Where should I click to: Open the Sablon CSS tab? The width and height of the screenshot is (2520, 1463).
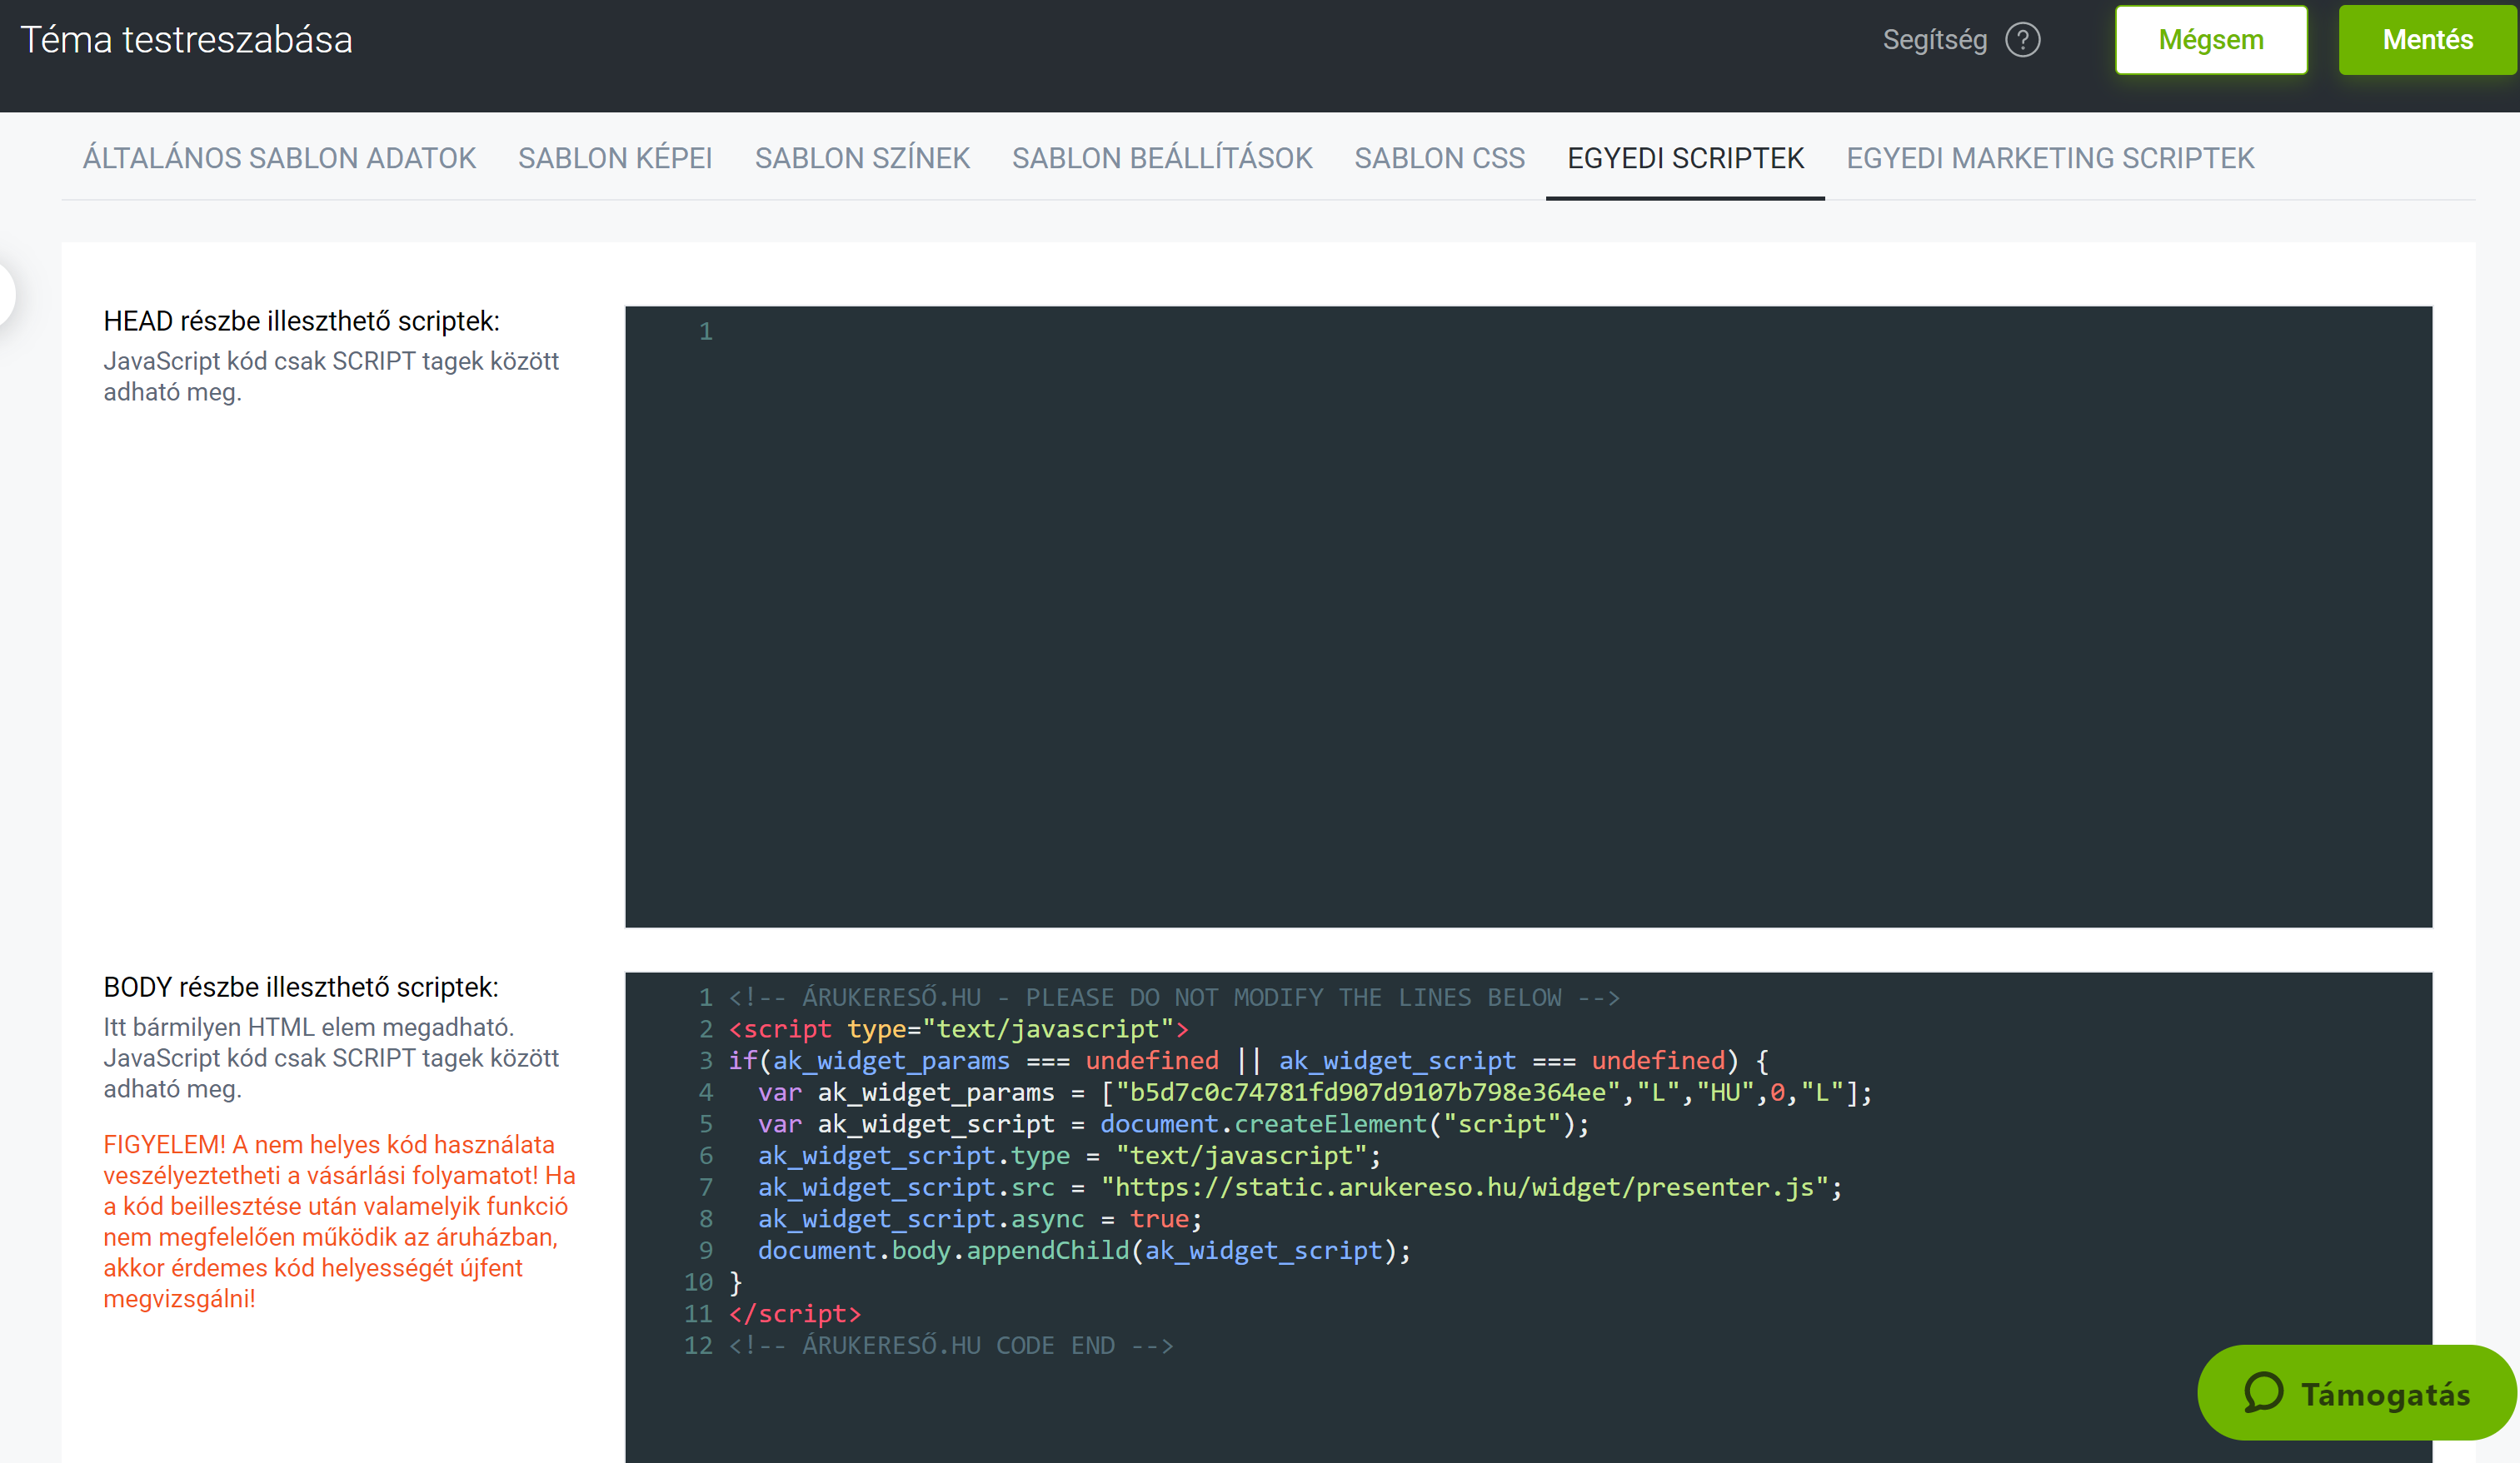[1439, 158]
